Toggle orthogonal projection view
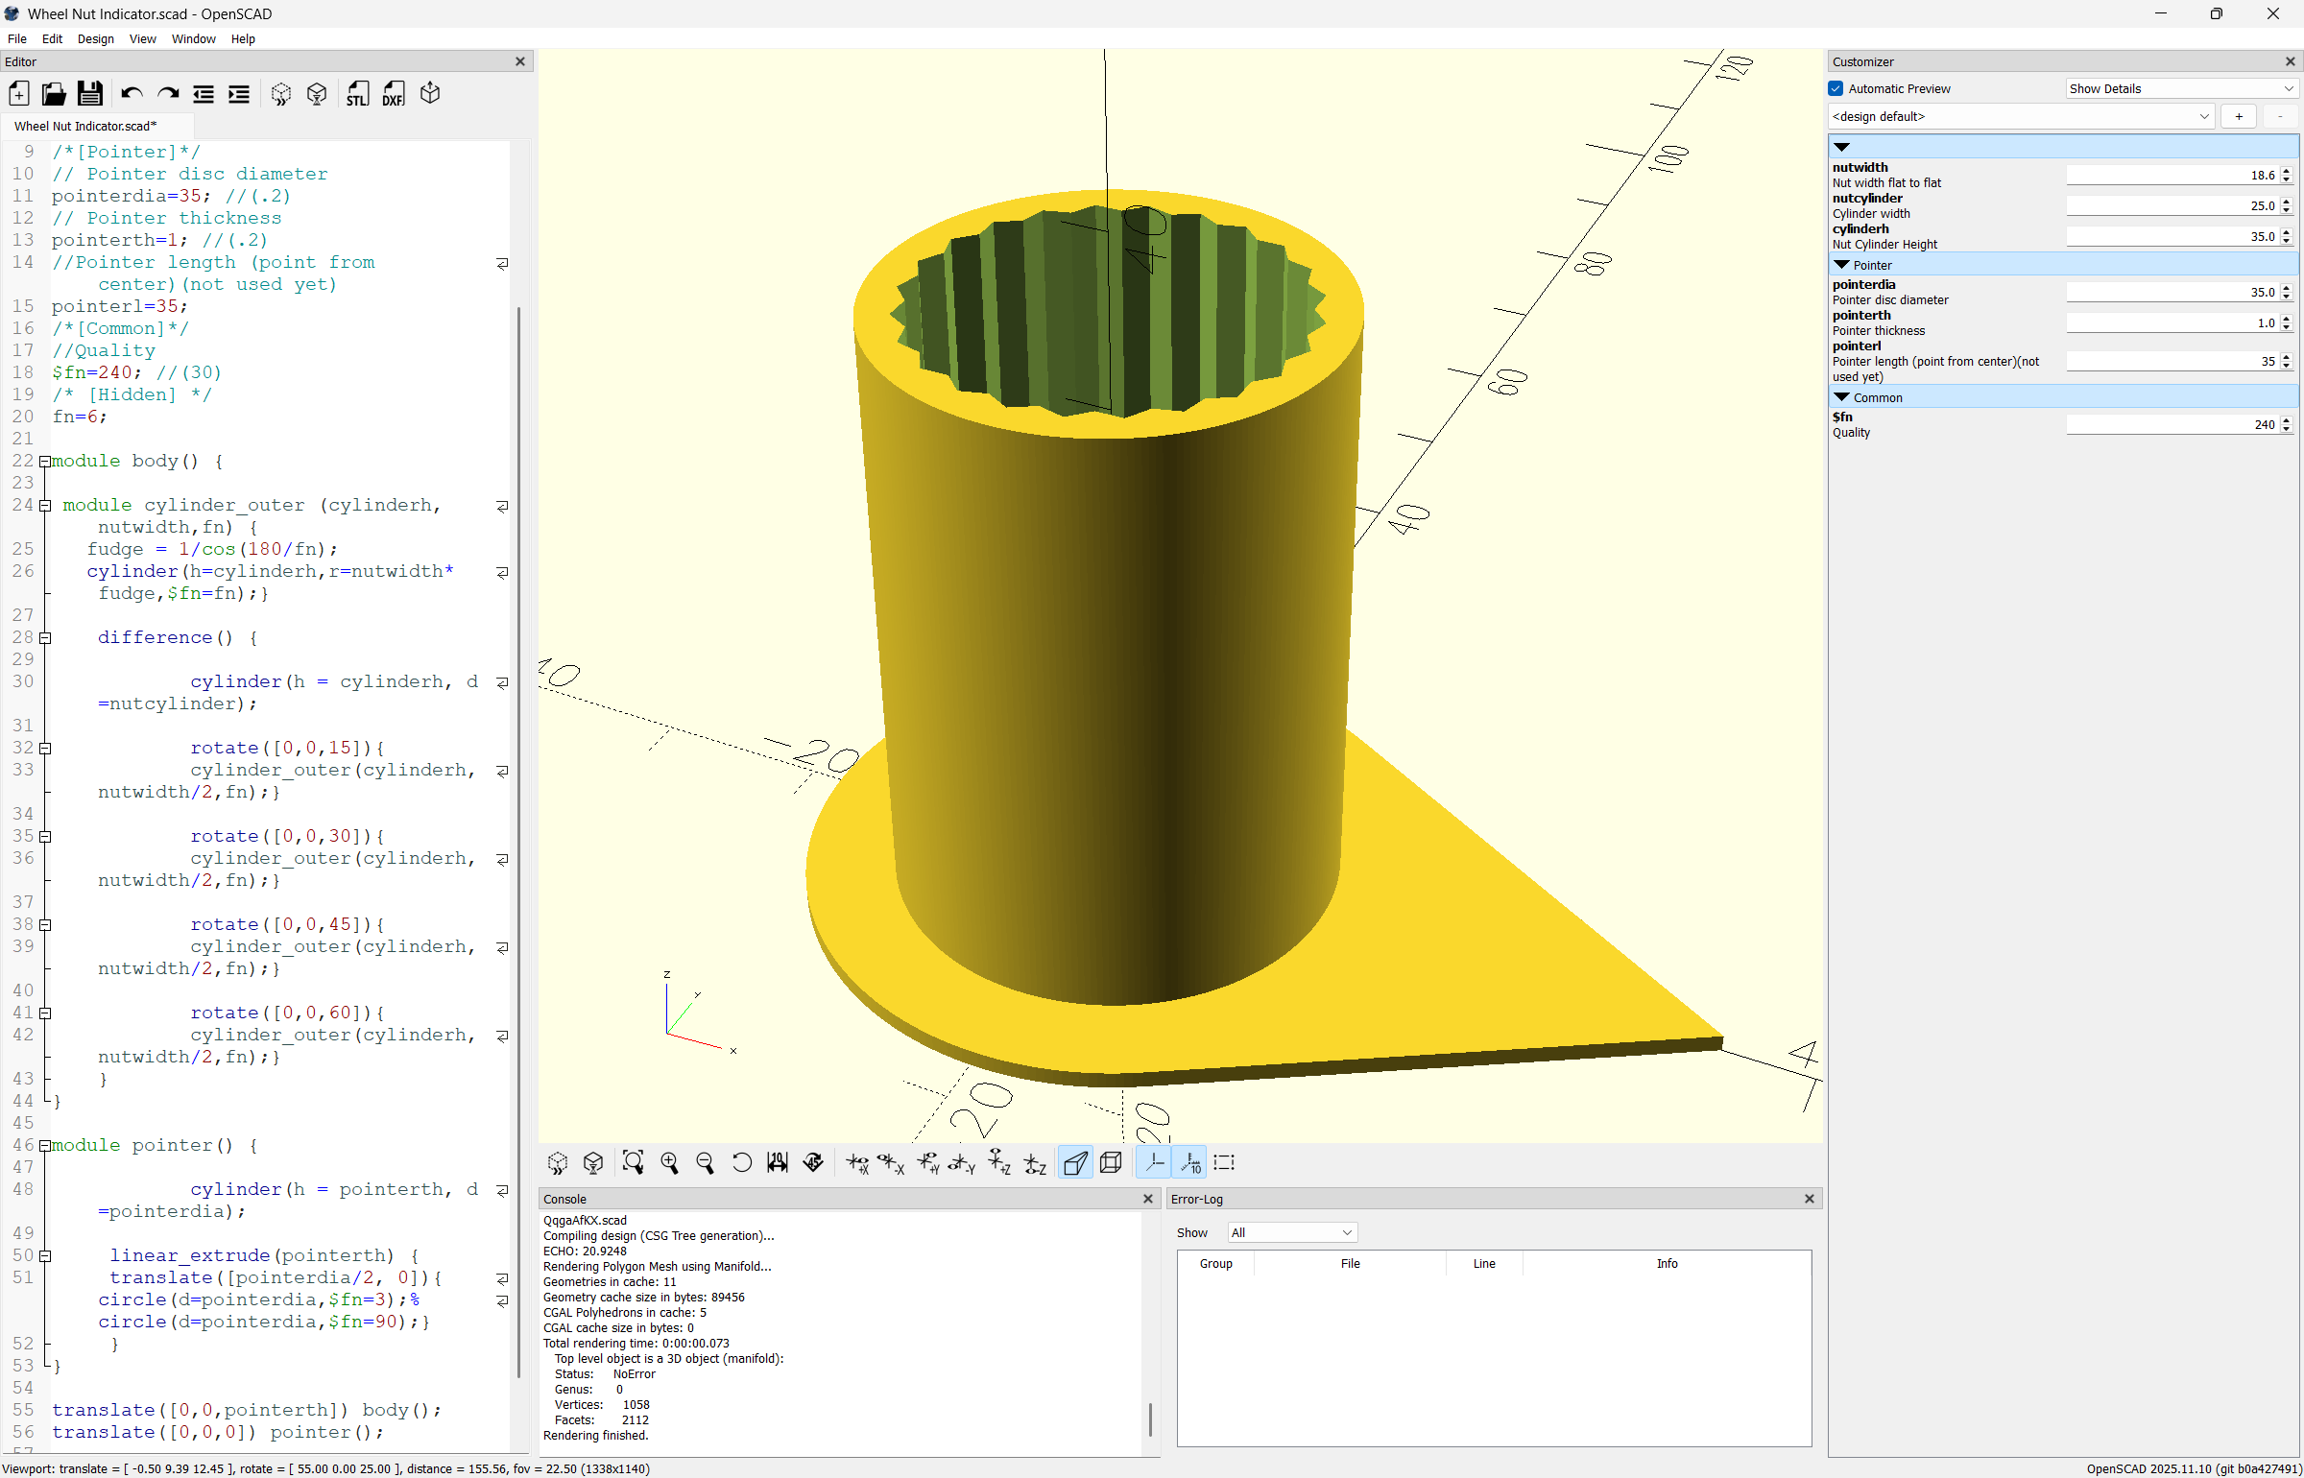 [x=1112, y=1163]
